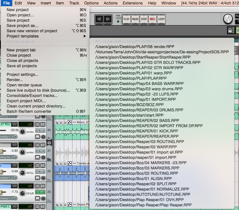Click the lock icon on the Mono_67 item

click(x=57, y=123)
